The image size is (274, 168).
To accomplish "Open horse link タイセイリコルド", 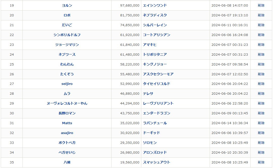I will coord(157,84).
